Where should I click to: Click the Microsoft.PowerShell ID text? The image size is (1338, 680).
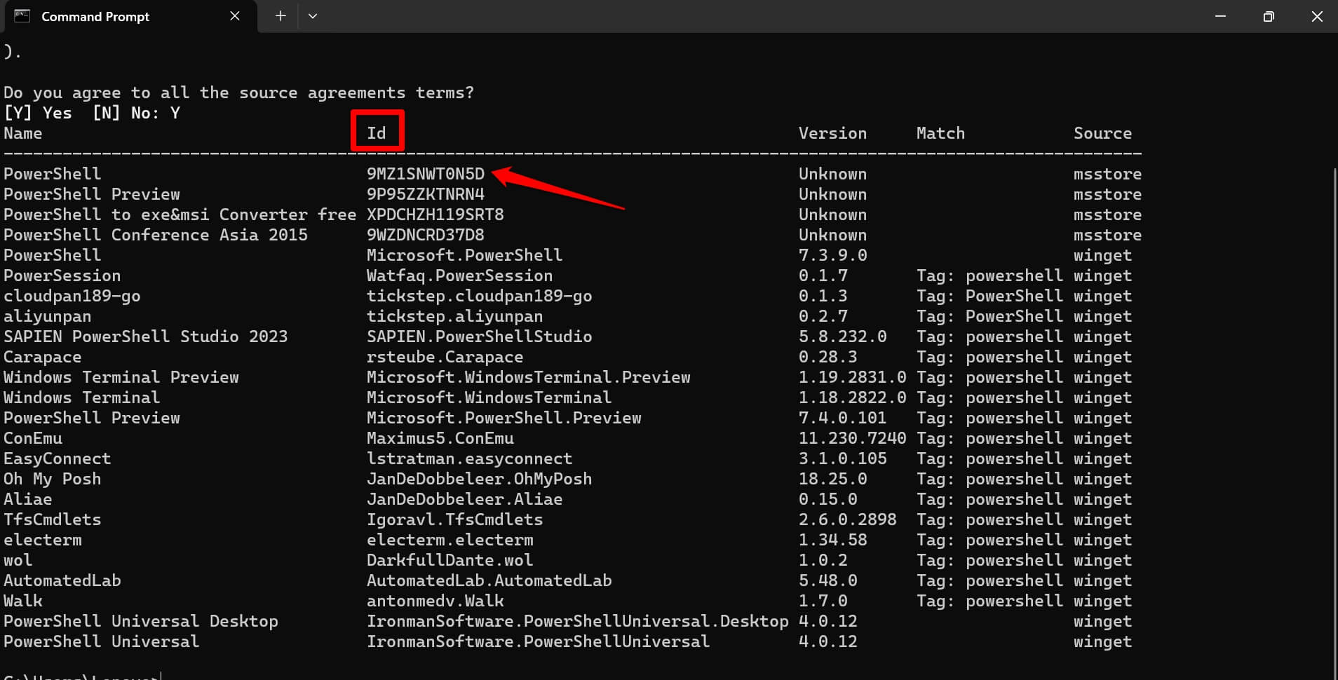464,255
